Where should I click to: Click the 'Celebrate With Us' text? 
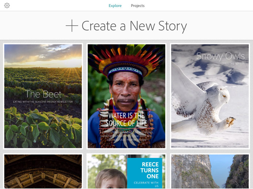(x=146, y=184)
